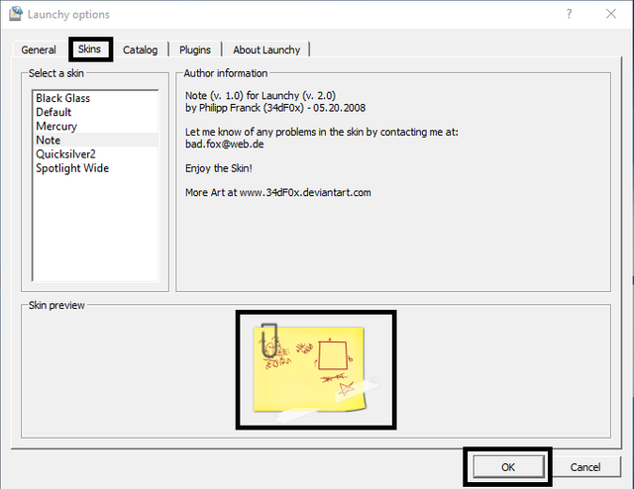Select the Black Glass skin

(x=95, y=98)
